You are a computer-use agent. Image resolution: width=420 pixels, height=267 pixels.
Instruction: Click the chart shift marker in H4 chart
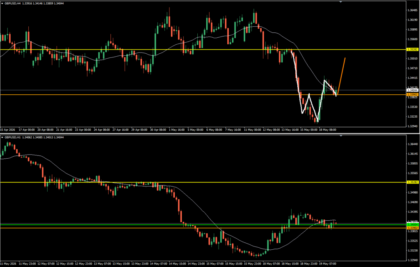[x=340, y=2]
